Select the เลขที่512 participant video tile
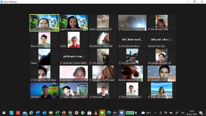The height and width of the screenshot is (116, 206). point(103,23)
